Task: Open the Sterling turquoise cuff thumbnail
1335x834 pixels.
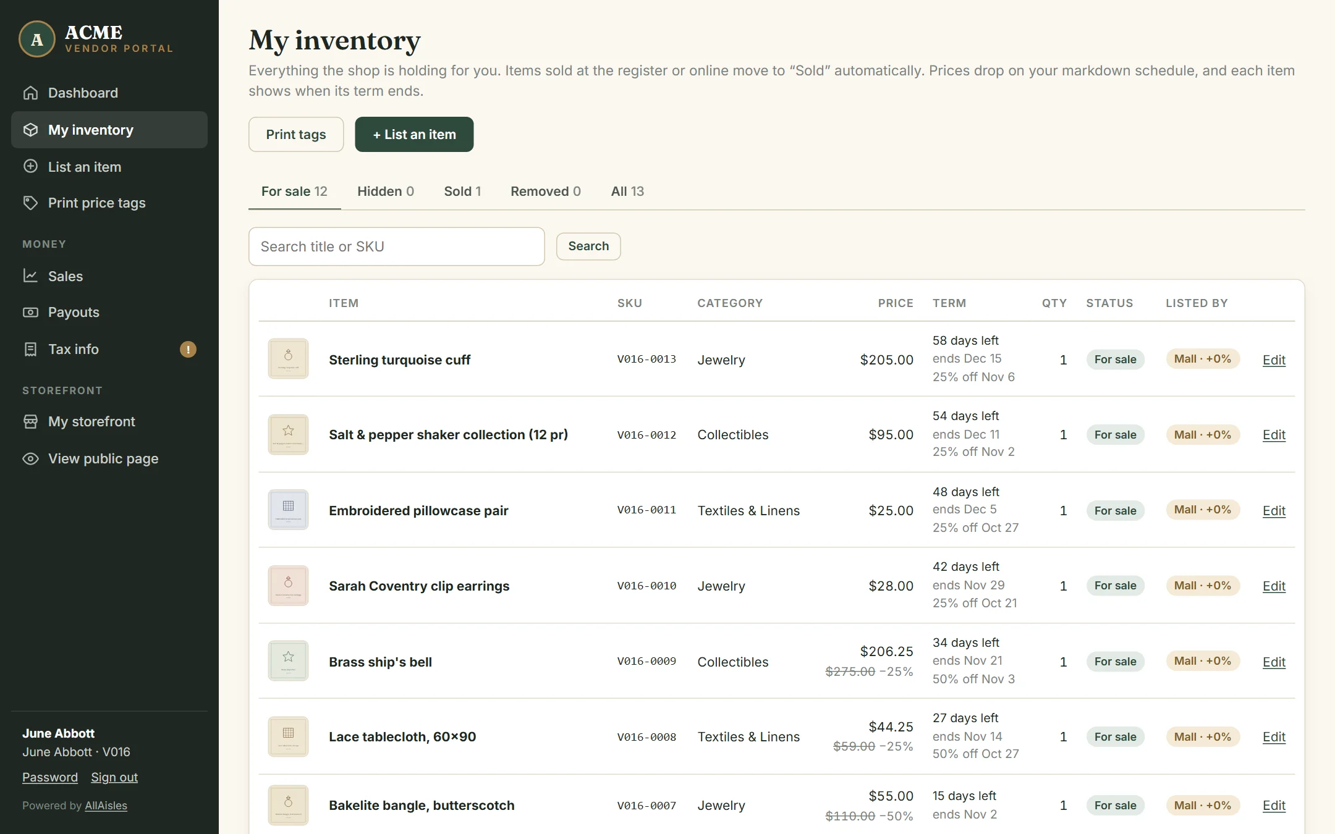Action: [x=288, y=359]
